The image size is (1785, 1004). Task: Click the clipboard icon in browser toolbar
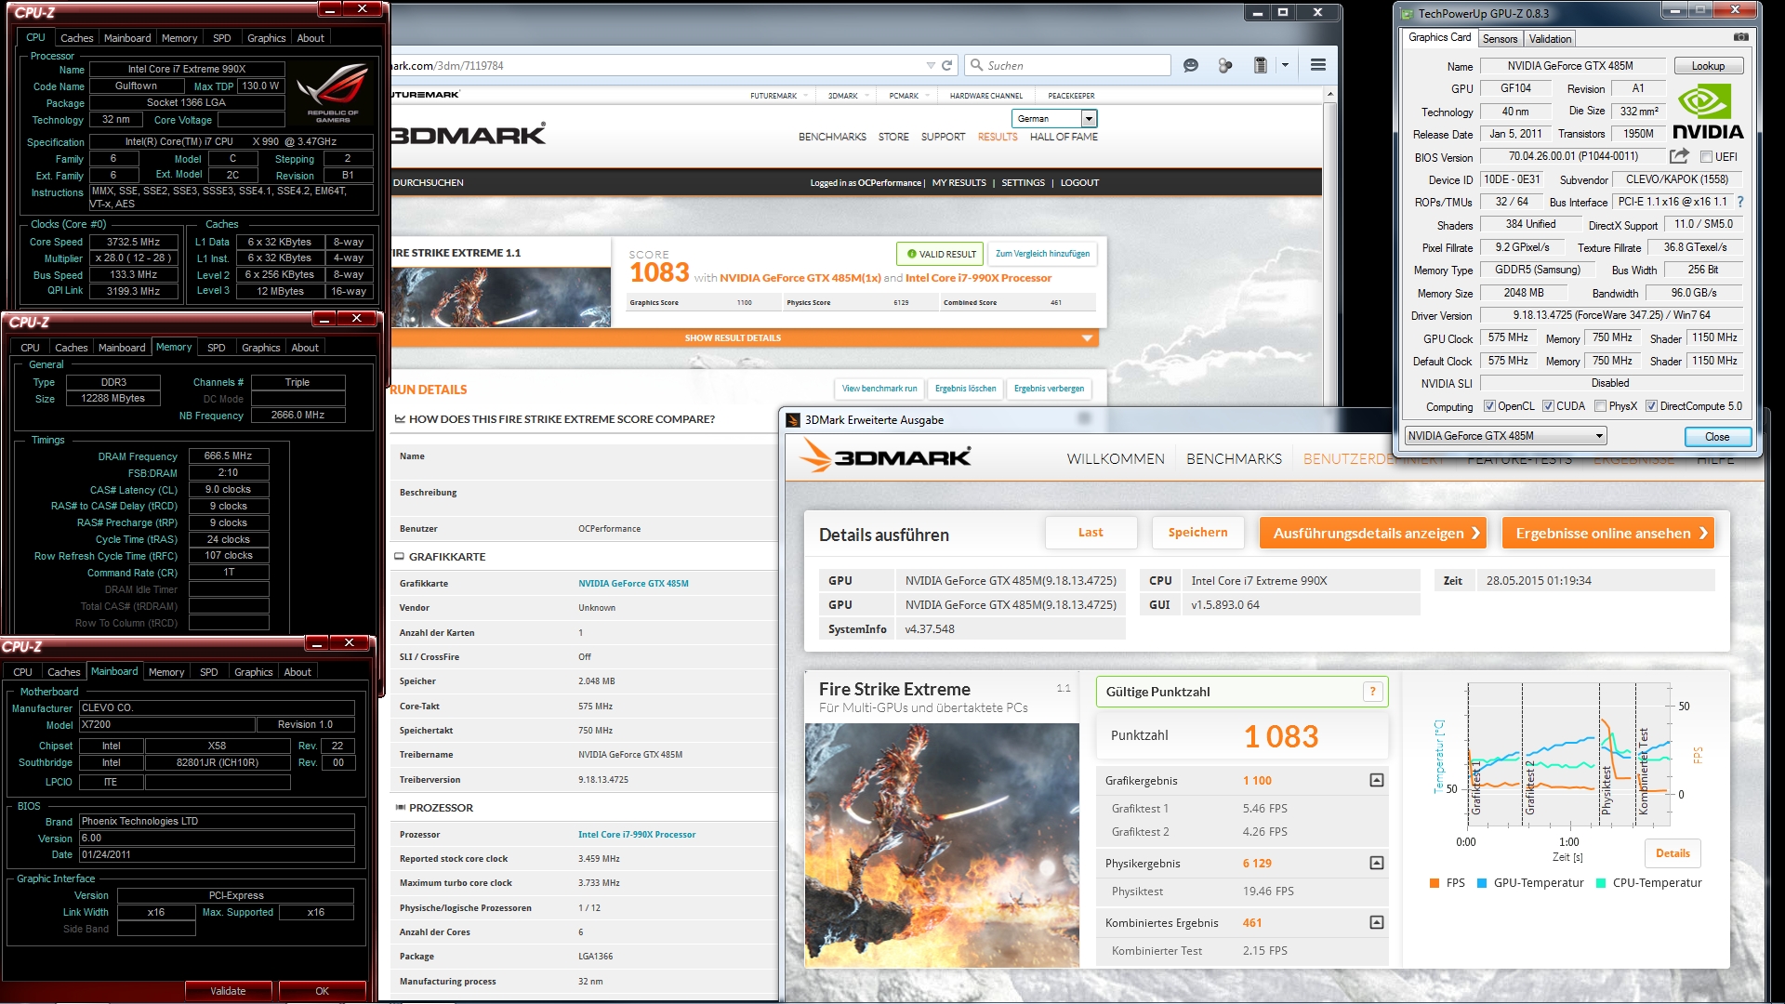tap(1261, 65)
